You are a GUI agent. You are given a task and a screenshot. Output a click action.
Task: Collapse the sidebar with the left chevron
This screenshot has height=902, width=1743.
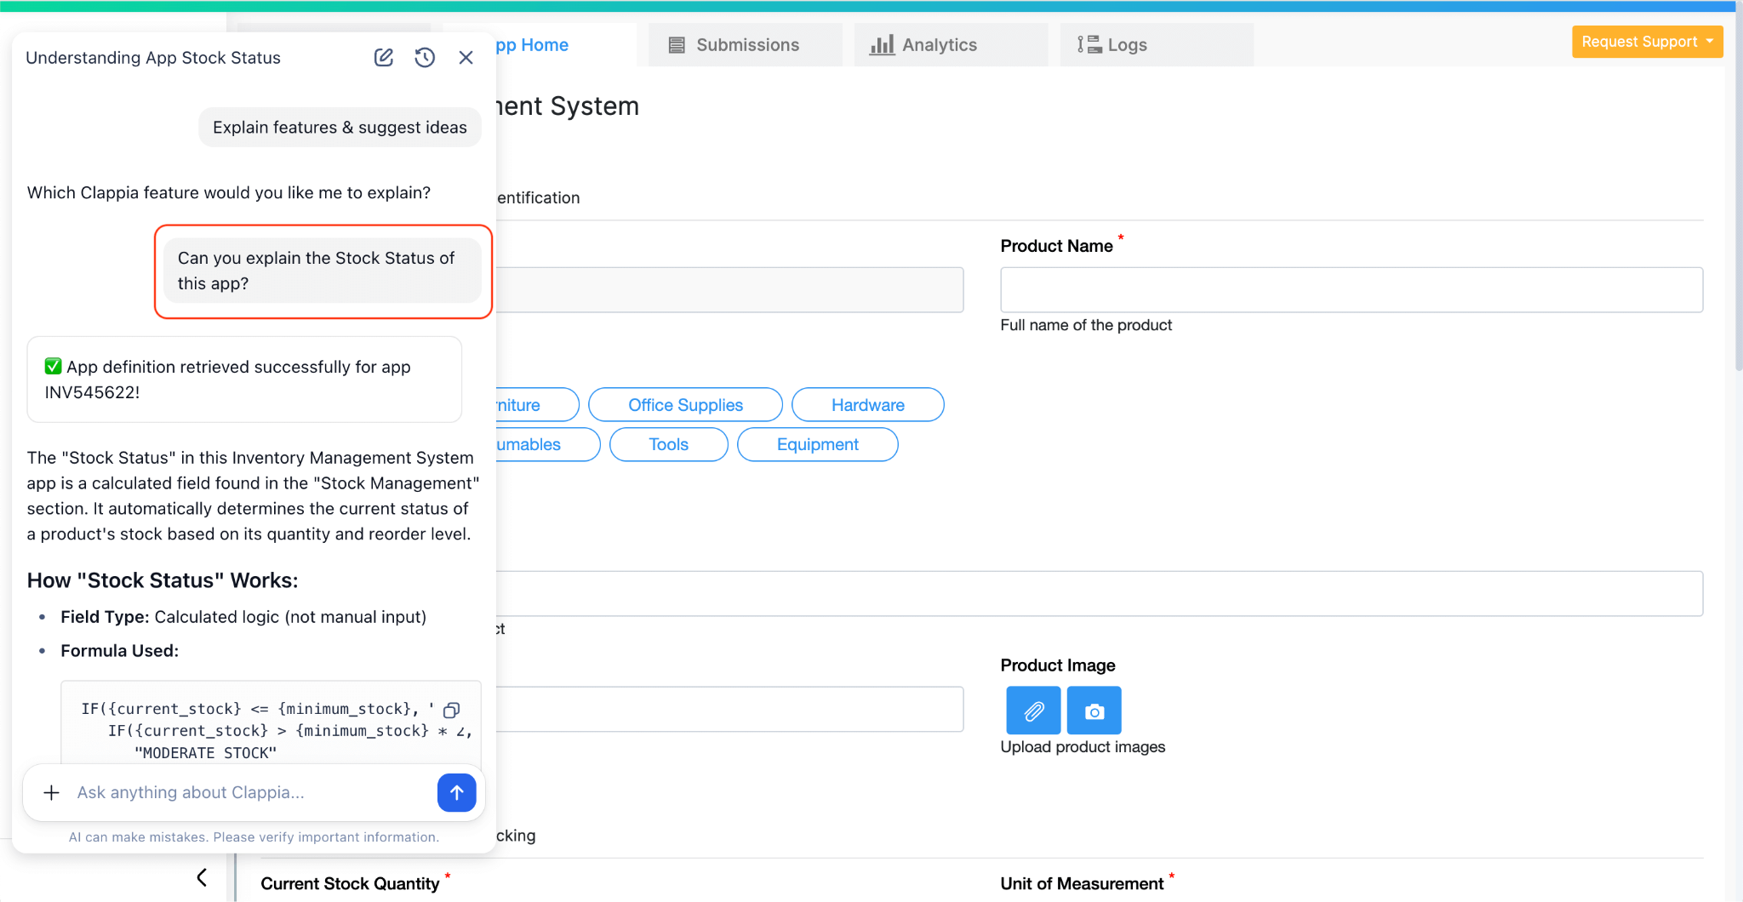pos(203,876)
